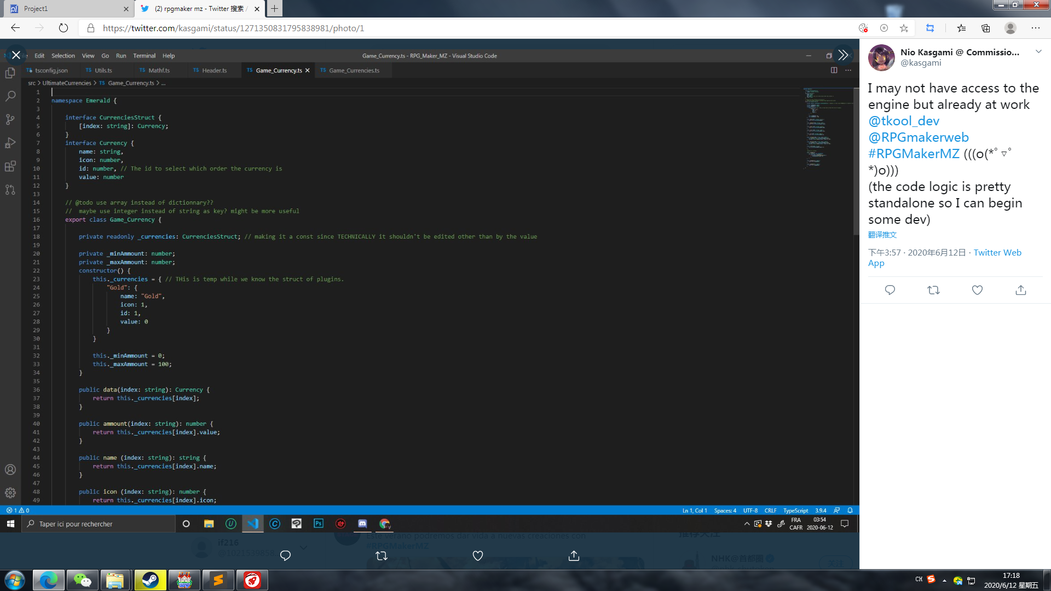Click the retweet icon below the photo

pyautogui.click(x=382, y=555)
